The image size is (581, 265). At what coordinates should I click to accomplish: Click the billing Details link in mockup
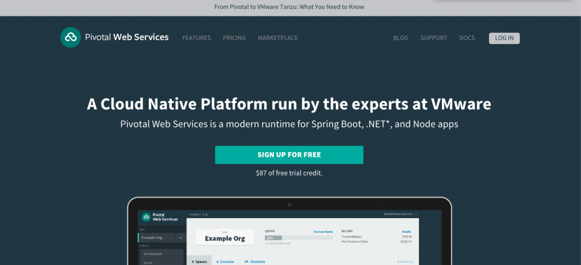(x=406, y=232)
